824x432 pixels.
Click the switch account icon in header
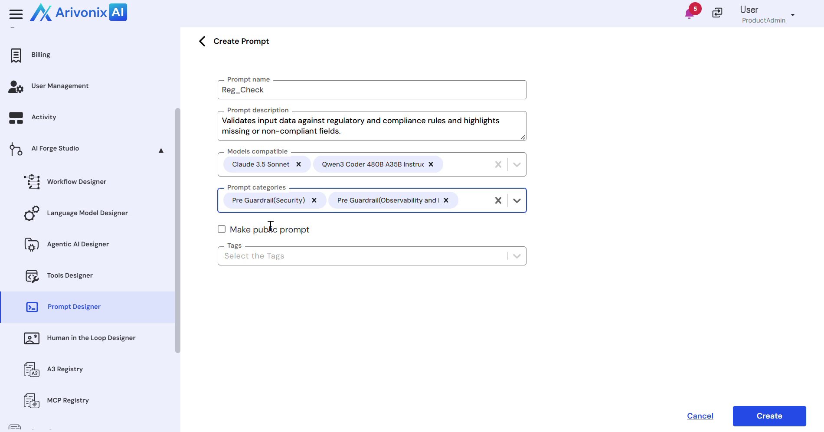(717, 13)
